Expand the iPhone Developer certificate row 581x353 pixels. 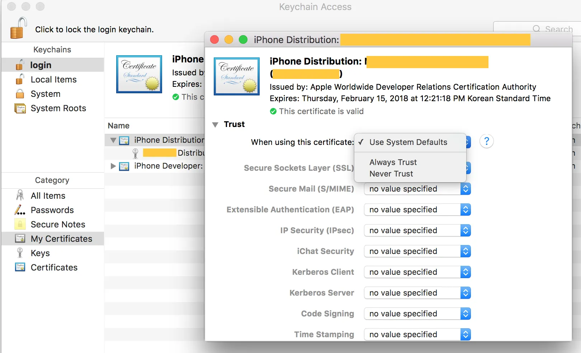[113, 166]
